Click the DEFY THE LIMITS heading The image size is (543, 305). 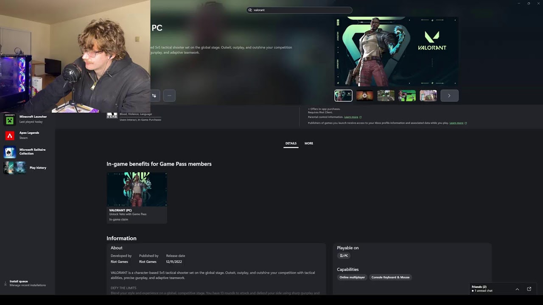click(x=123, y=288)
